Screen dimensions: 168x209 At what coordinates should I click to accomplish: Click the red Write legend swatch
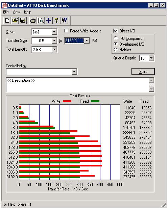(x=67, y=101)
